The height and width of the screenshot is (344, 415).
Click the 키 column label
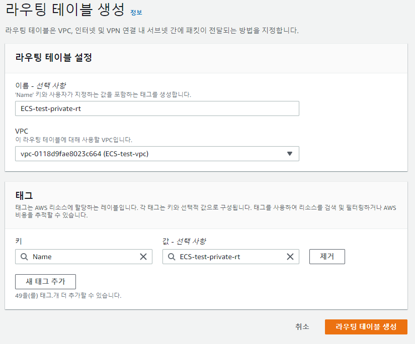[x=19, y=241]
